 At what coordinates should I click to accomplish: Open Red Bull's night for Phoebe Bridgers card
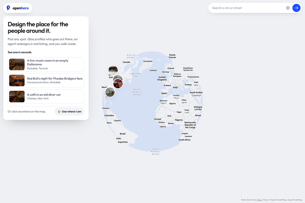tap(46, 81)
